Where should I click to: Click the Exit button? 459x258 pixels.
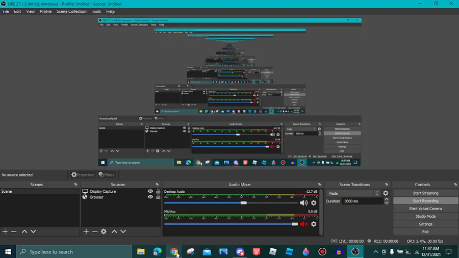(425, 231)
